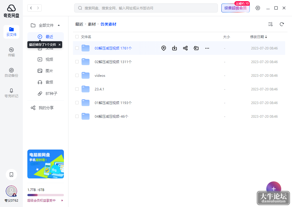Sort by 修改日期 column arrows
This screenshot has width=292, height=207.
(266, 37)
